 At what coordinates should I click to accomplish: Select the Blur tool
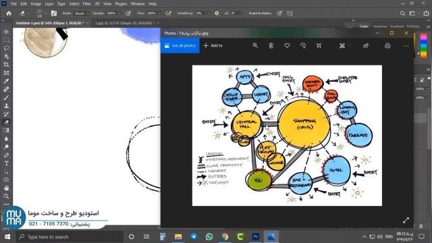click(6, 138)
